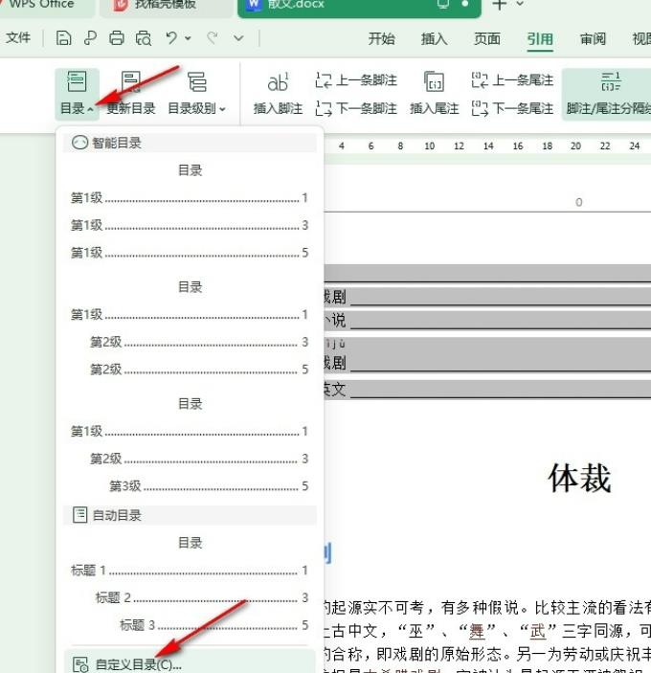Open undo history dropdown arrow
651x673 pixels.
188,38
